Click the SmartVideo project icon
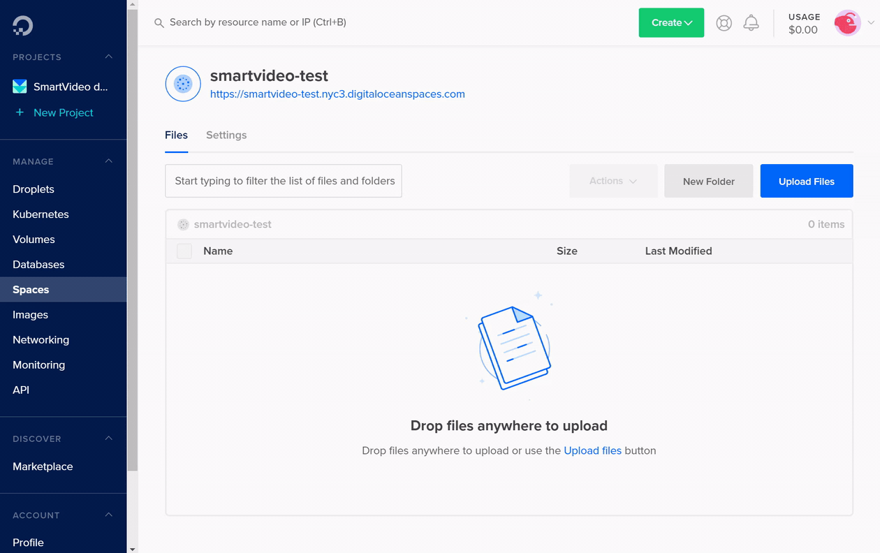880x553 pixels. pyautogui.click(x=20, y=87)
